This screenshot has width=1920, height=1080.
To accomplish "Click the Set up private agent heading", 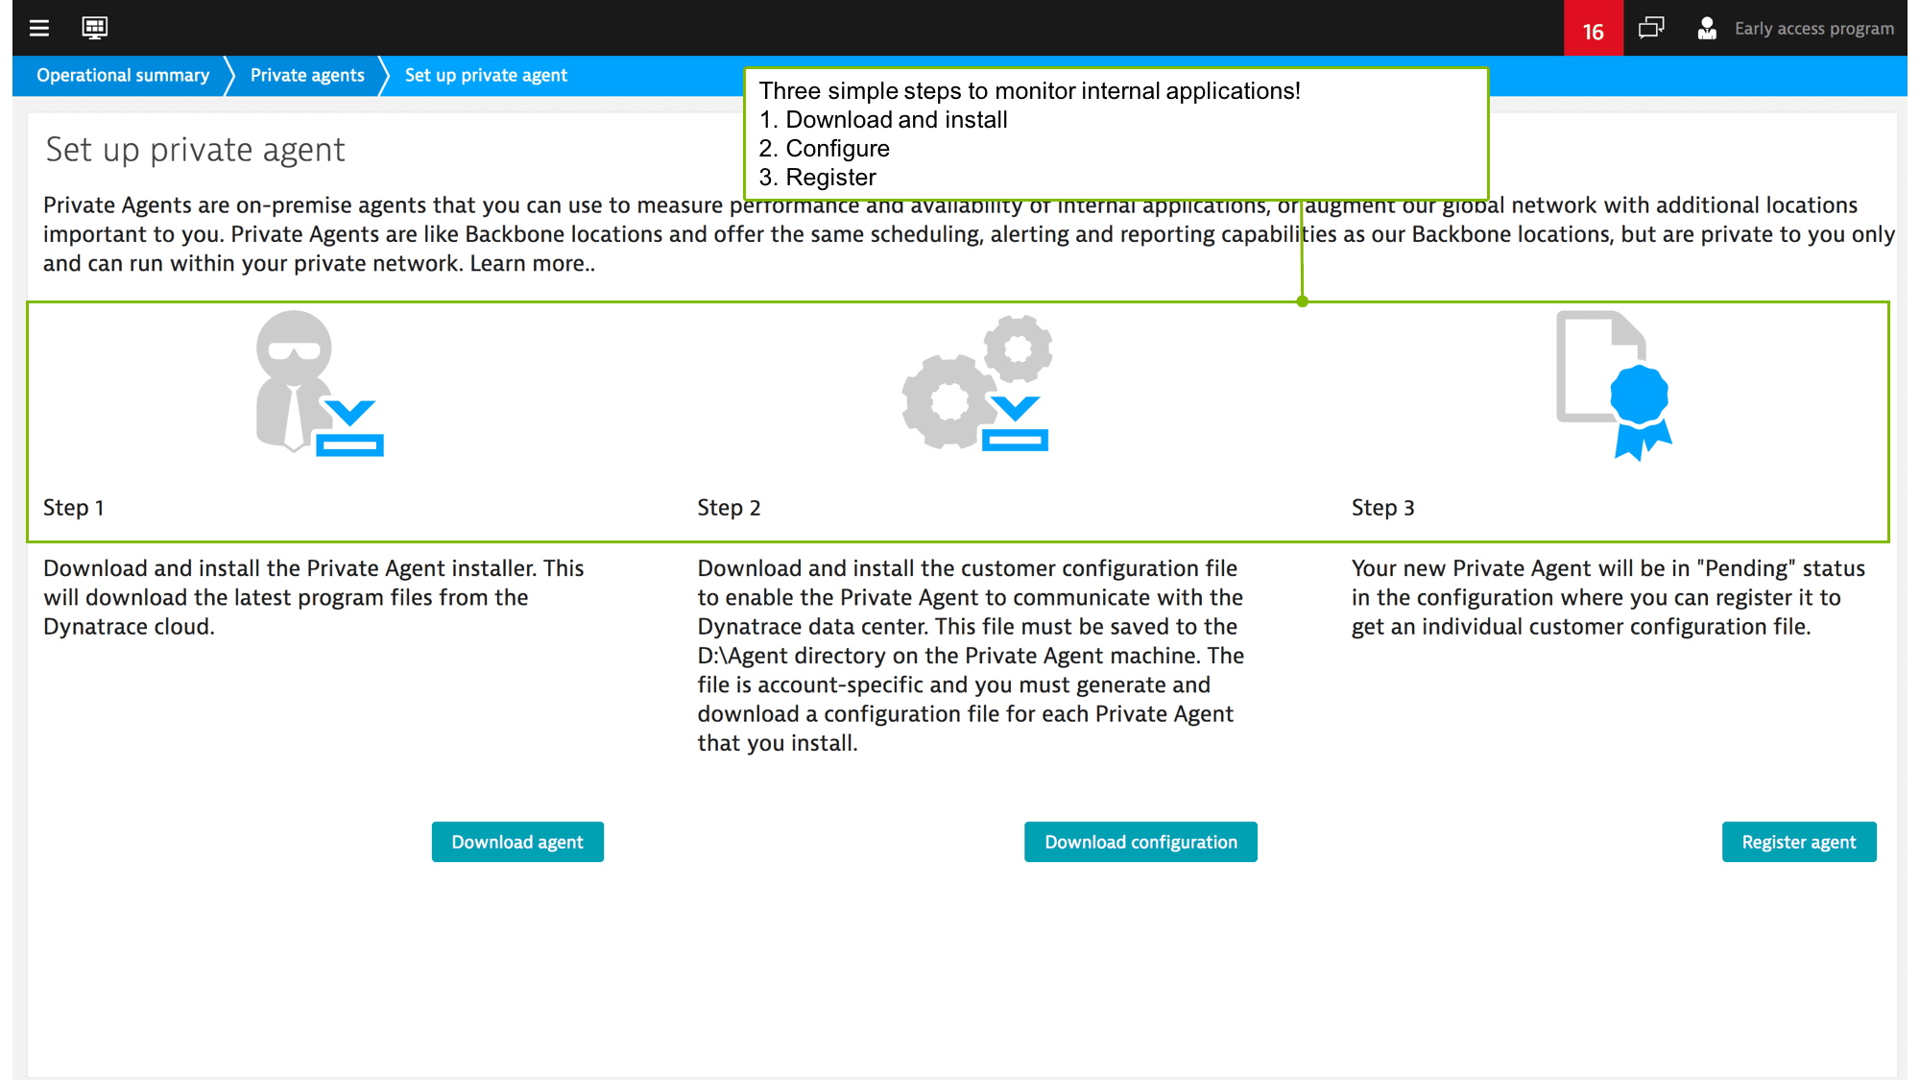I will pos(195,150).
